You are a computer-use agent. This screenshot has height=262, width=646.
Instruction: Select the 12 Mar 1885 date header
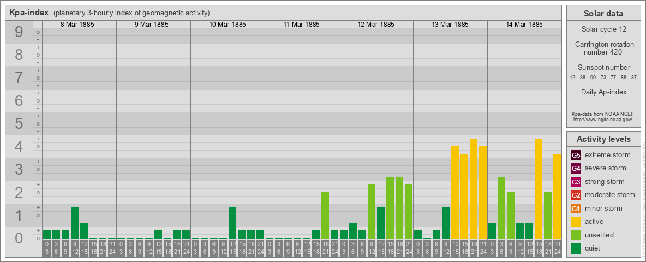(x=376, y=25)
